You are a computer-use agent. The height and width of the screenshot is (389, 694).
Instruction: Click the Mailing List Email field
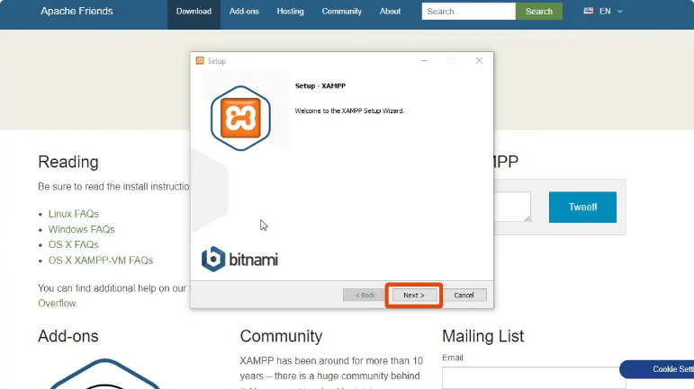(x=533, y=377)
